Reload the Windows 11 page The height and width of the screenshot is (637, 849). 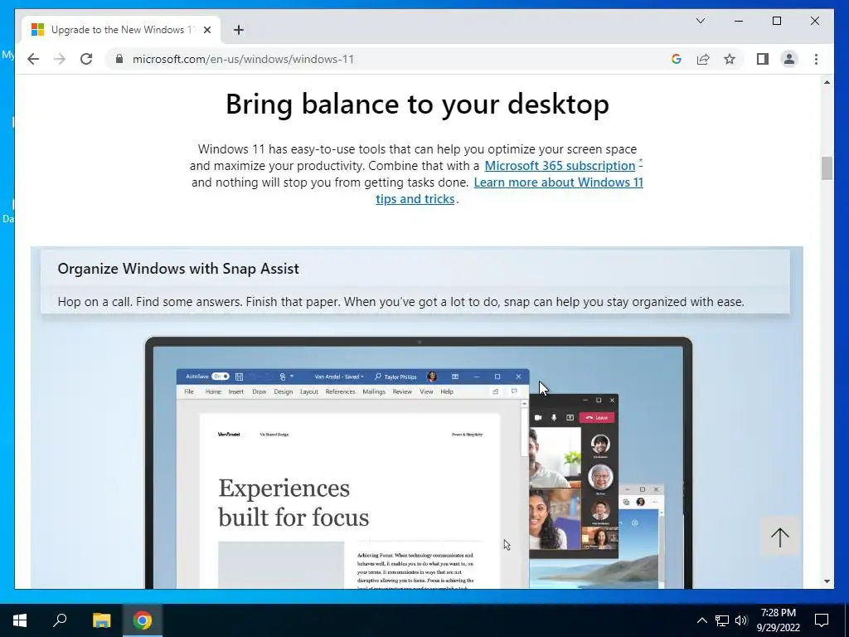[x=86, y=59]
